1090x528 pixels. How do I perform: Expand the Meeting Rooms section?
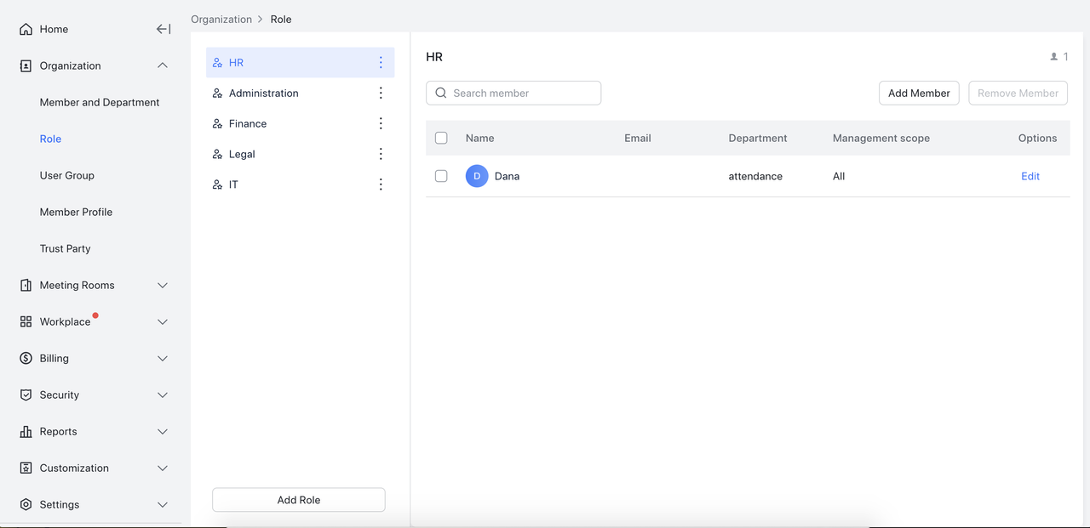pos(163,286)
